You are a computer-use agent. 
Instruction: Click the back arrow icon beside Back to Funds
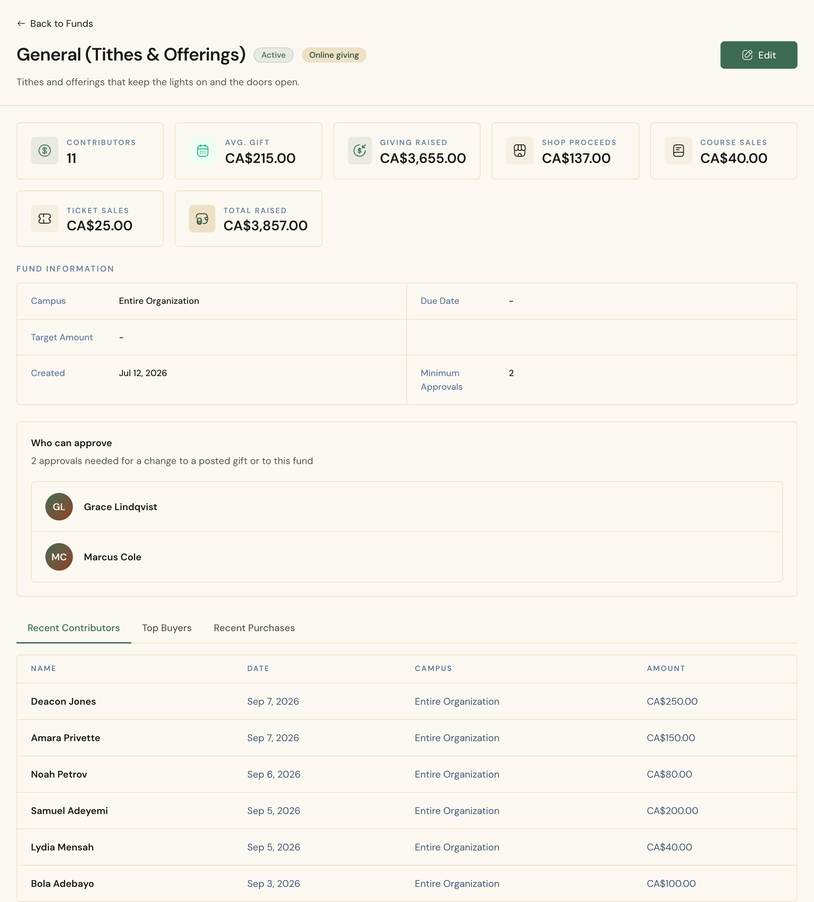pyautogui.click(x=21, y=23)
